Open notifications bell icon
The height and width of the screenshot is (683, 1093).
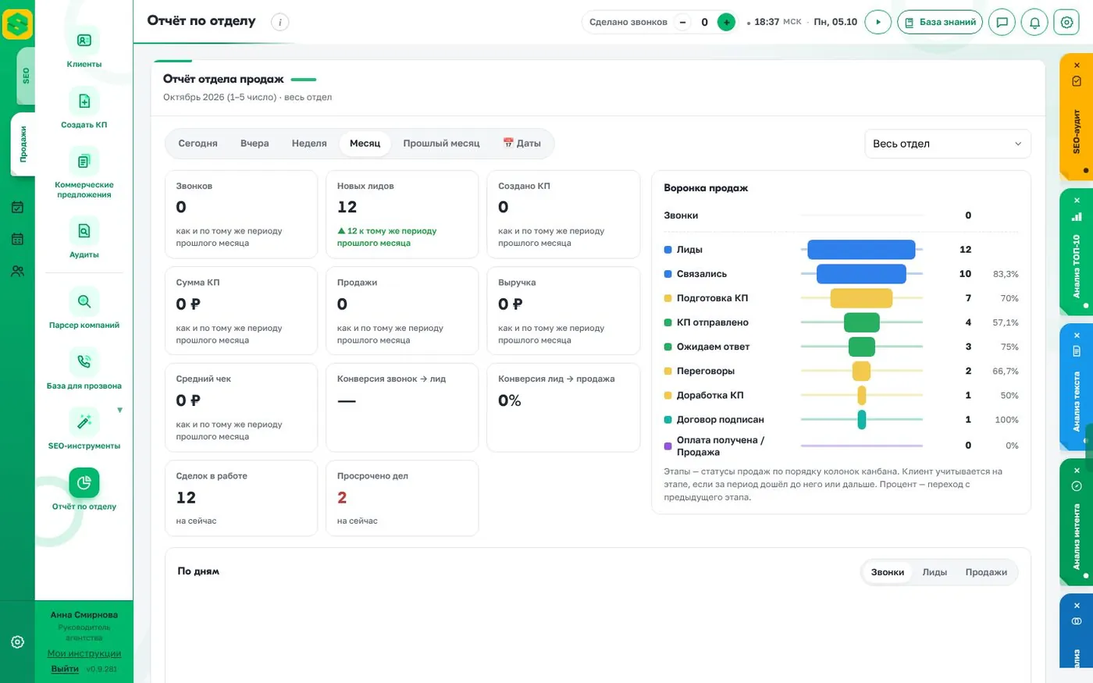pos(1034,22)
